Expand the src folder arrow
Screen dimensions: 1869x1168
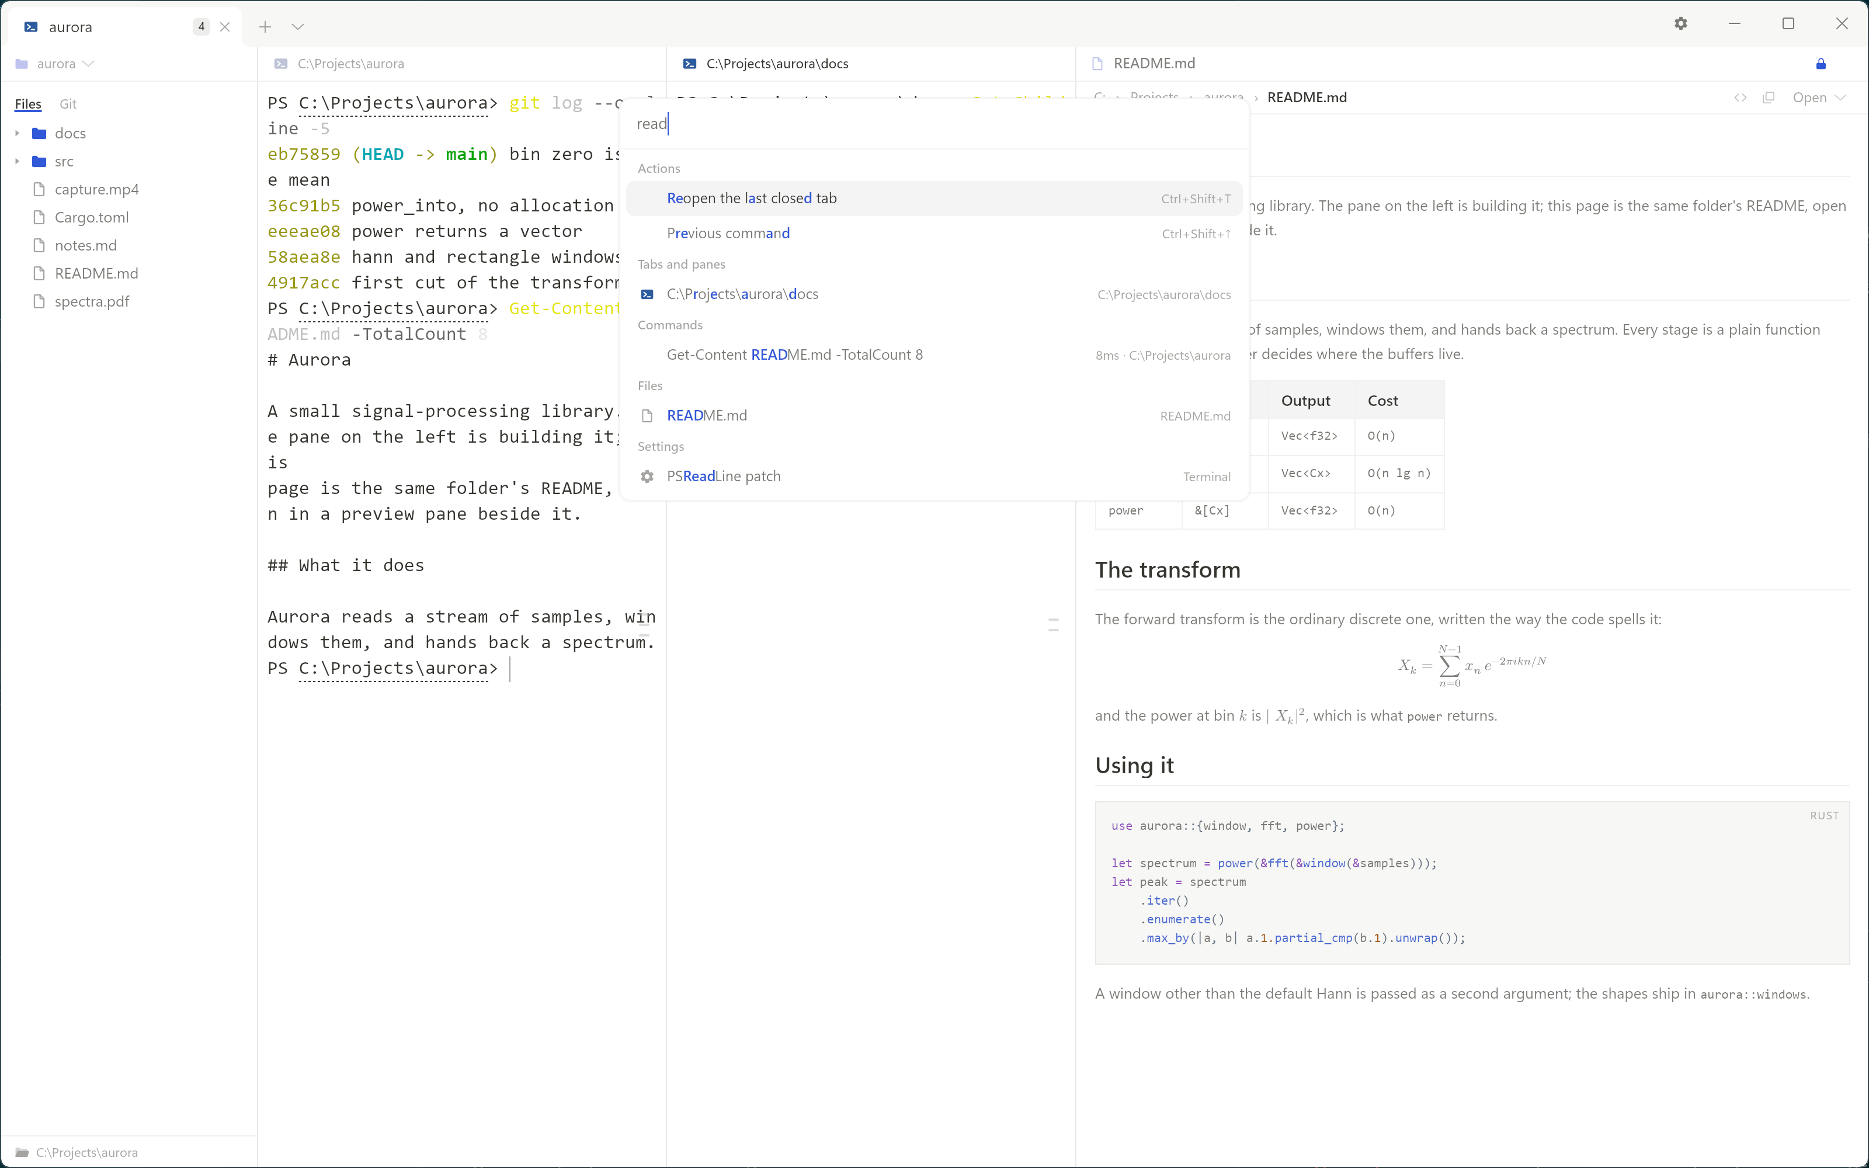[17, 161]
